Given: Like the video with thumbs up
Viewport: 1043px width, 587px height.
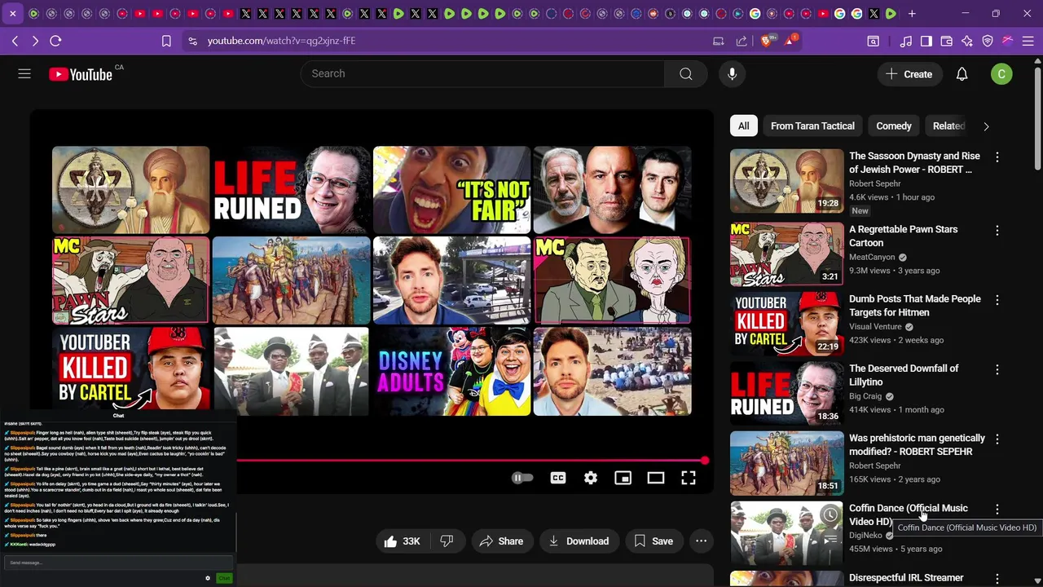Looking at the screenshot, I should (x=401, y=541).
